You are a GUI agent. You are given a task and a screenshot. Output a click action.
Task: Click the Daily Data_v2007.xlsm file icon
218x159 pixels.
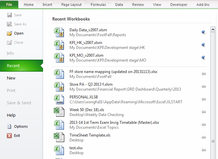click(59, 32)
